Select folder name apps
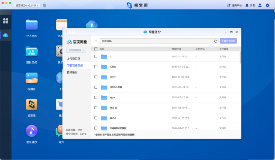This screenshot has width=275, height=160. [112, 97]
